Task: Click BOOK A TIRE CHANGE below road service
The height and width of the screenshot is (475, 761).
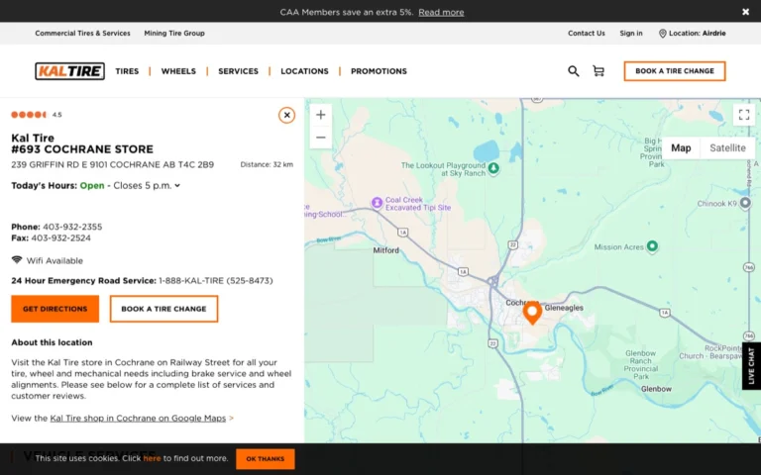Action: (164, 309)
